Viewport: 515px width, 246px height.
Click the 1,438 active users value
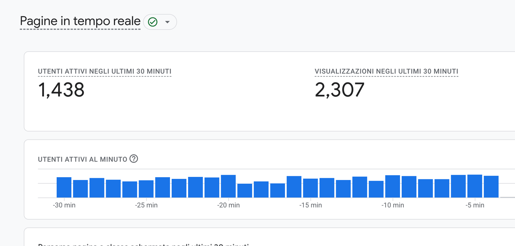tap(61, 90)
